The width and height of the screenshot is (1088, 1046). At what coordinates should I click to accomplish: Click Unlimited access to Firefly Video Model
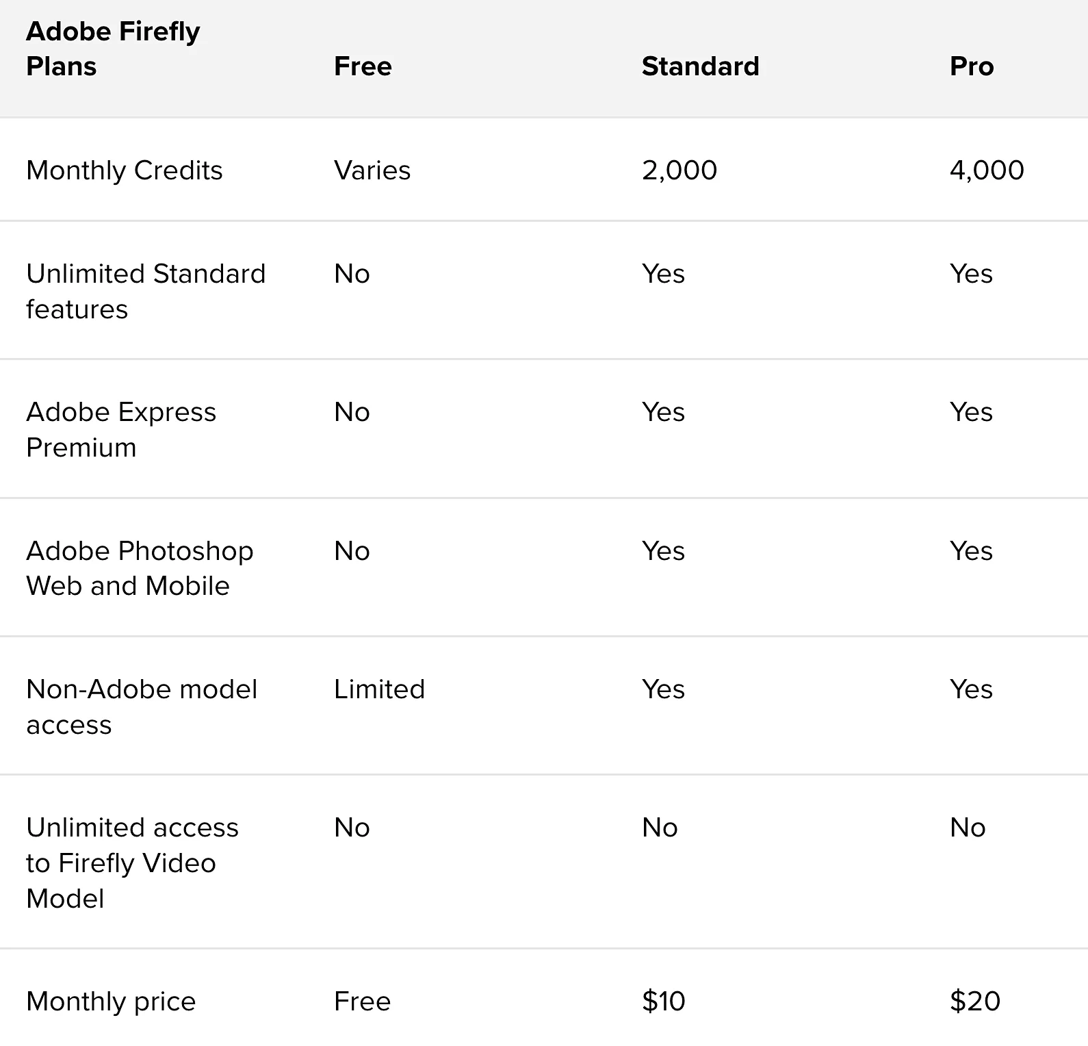(131, 863)
